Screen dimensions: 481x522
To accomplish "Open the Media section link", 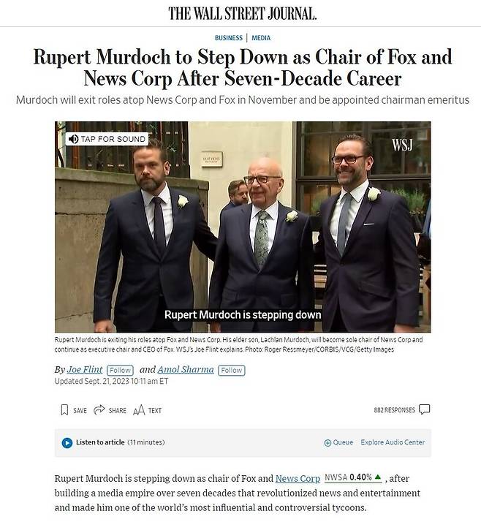I will 261,38.
